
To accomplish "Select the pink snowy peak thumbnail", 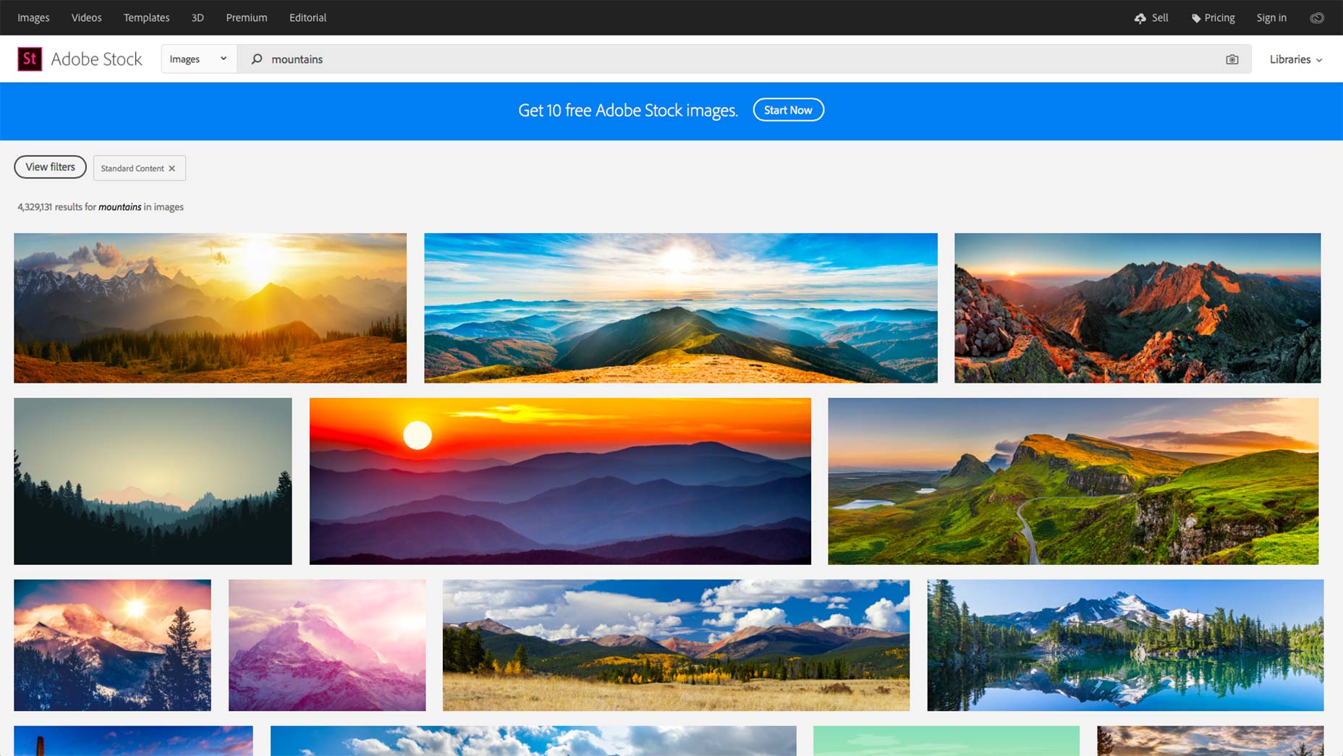I will coord(327,645).
